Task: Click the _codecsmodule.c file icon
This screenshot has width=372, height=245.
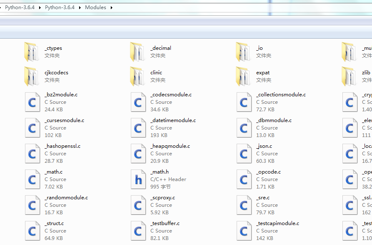Action: coord(138,102)
